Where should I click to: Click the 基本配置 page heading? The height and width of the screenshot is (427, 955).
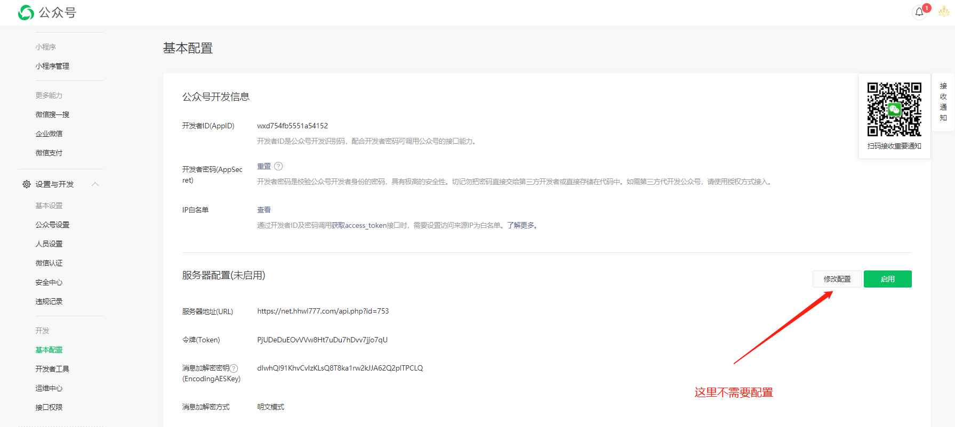[188, 48]
